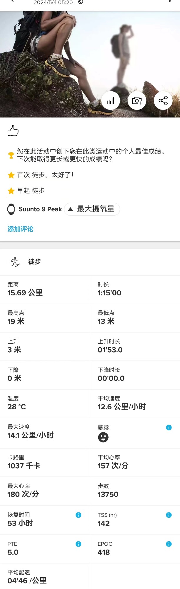This screenshot has width=180, height=589.
Task: Tap the trophy personal best icon
Action: click(x=11, y=155)
